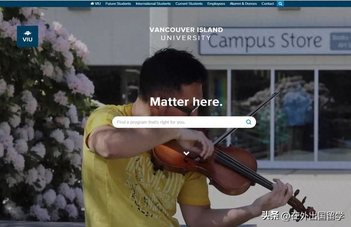The height and width of the screenshot is (227, 351).
Task: Select Current Students in top bar
Action: coord(189,4)
